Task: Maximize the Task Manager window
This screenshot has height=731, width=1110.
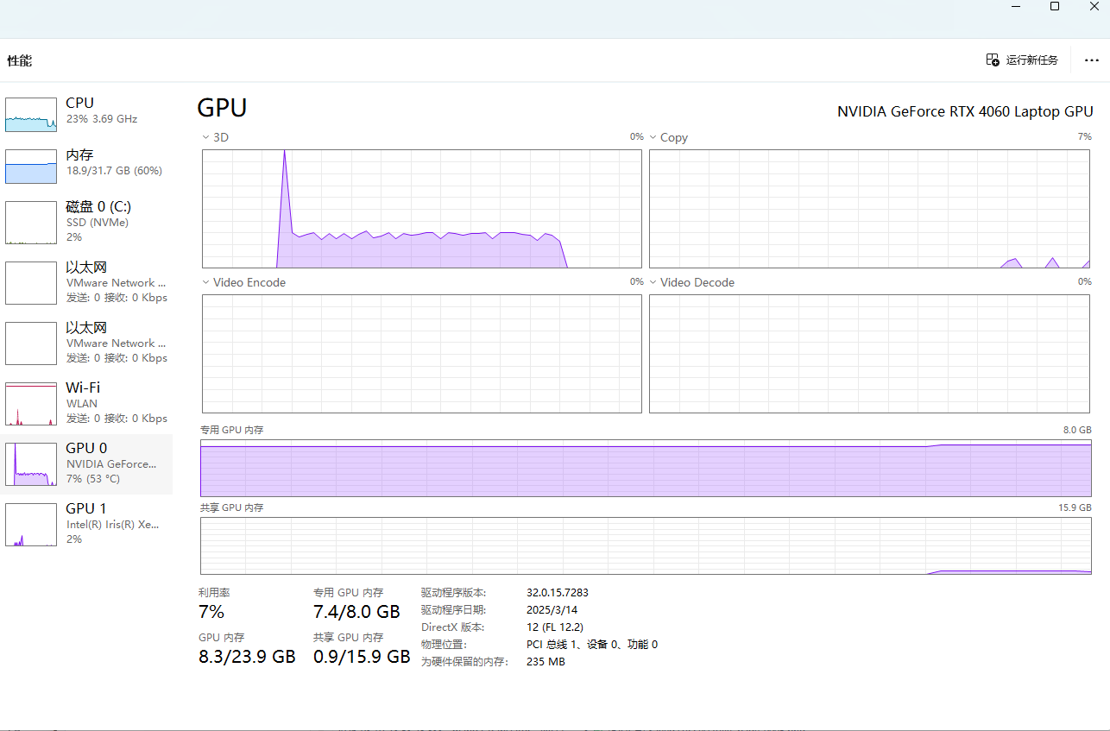Action: (1054, 7)
